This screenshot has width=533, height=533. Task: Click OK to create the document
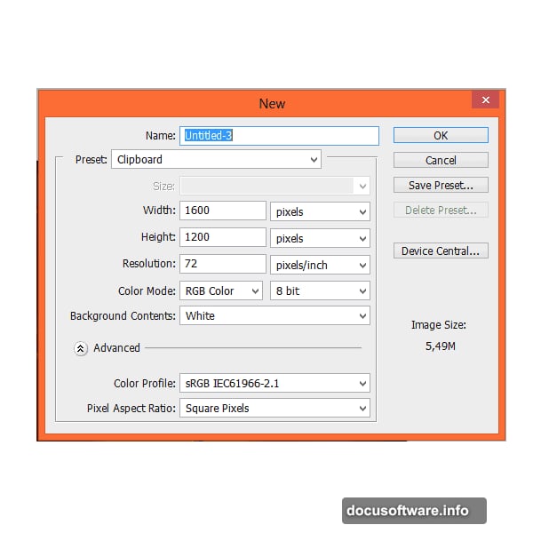click(x=441, y=135)
